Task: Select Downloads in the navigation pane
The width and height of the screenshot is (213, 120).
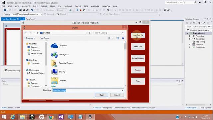Action: 35,50
